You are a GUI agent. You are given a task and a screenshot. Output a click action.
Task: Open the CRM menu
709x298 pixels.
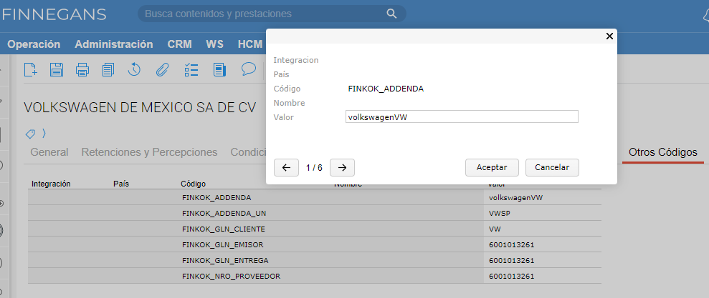(179, 44)
